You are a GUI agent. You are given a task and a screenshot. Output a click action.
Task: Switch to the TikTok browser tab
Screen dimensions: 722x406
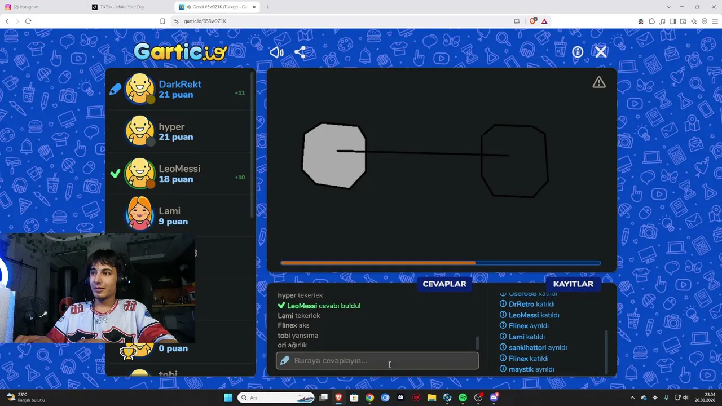pyautogui.click(x=131, y=7)
